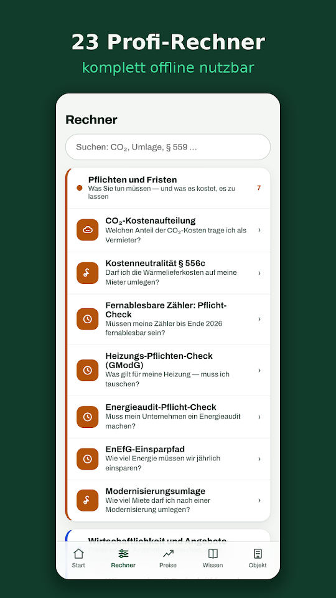The height and width of the screenshot is (598, 336).
Task: Tap the Fernablesbare Zähler clock icon
Action: (x=87, y=319)
